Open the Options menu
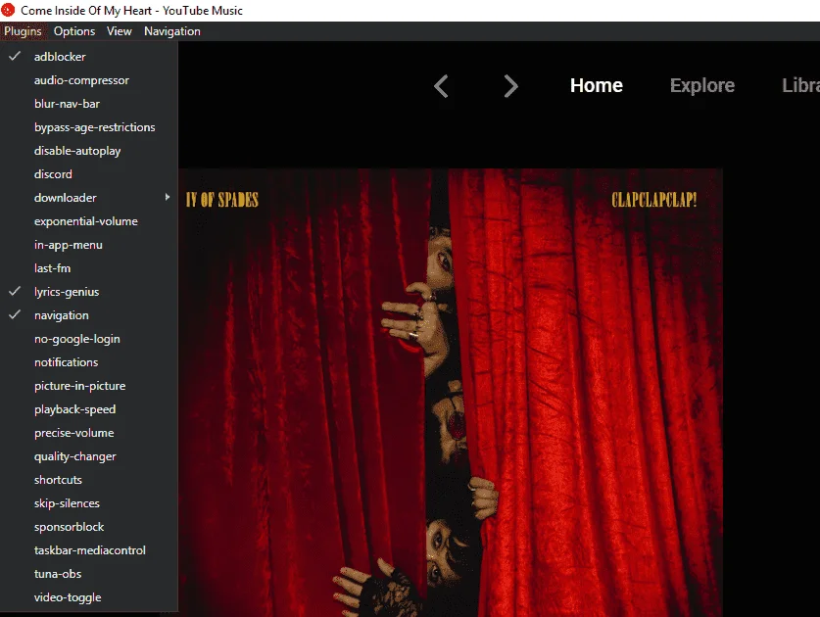This screenshot has width=820, height=617. (74, 31)
